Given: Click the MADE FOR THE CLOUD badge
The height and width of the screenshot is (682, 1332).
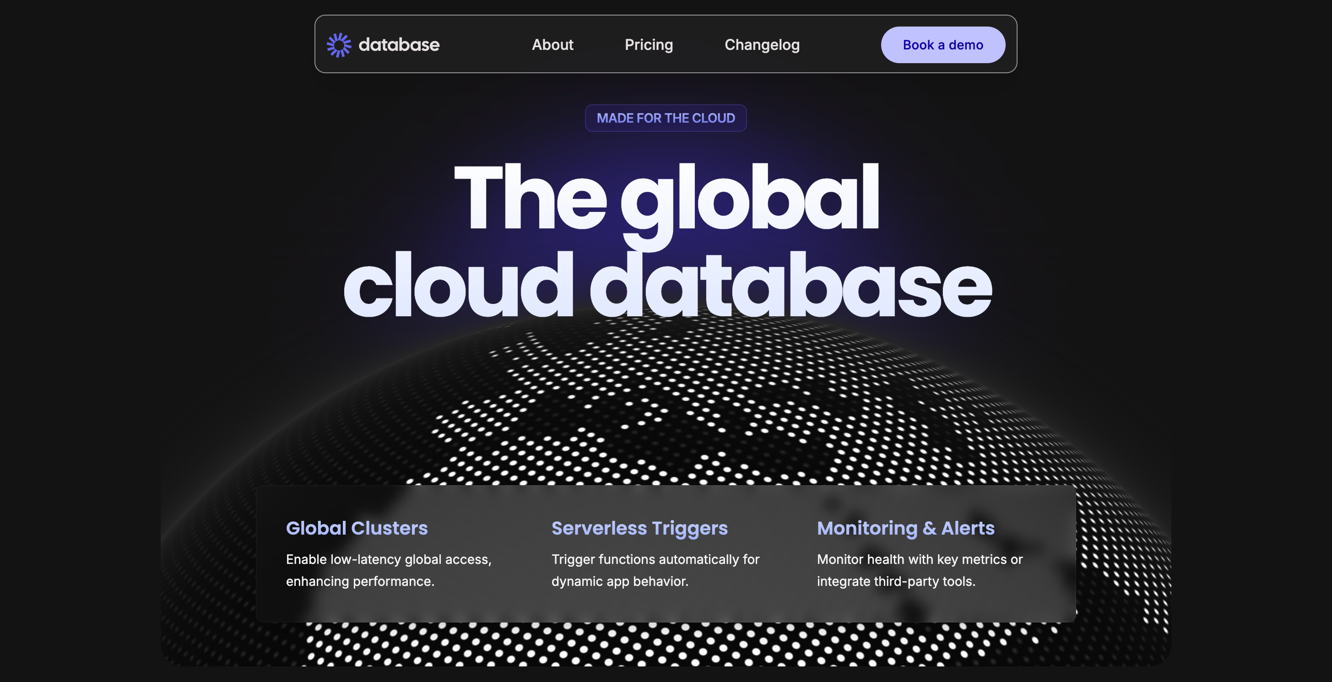Looking at the screenshot, I should pos(666,118).
